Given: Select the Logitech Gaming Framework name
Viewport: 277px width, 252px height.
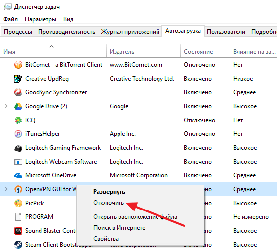Looking at the screenshot, I should [63, 148].
